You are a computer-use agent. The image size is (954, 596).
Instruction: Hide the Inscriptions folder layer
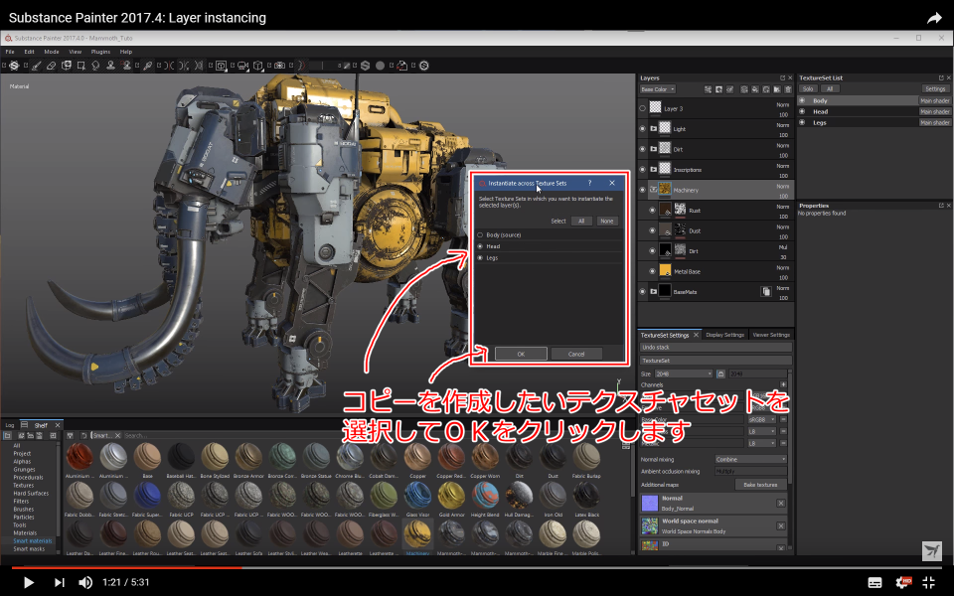(643, 170)
